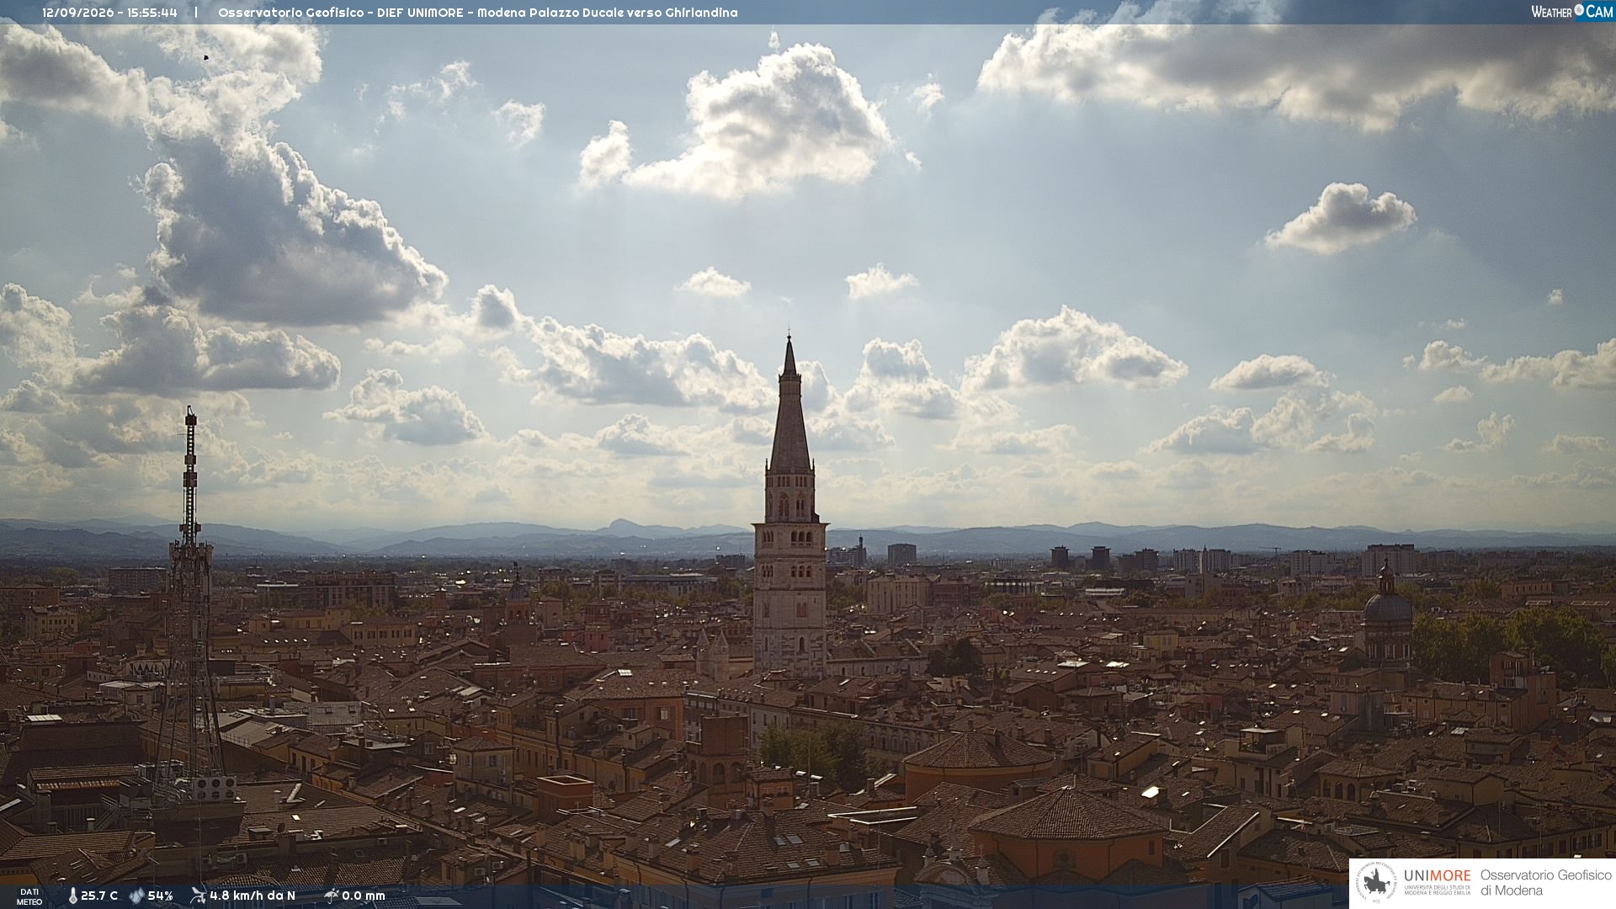Click the WeatherCam lens logo icon
The height and width of the screenshot is (909, 1616).
(1579, 10)
